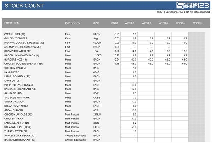
Task: Click cost 16.63 for GOLDEN TIDDLERS
Action: pyautogui.click(x=116, y=38)
